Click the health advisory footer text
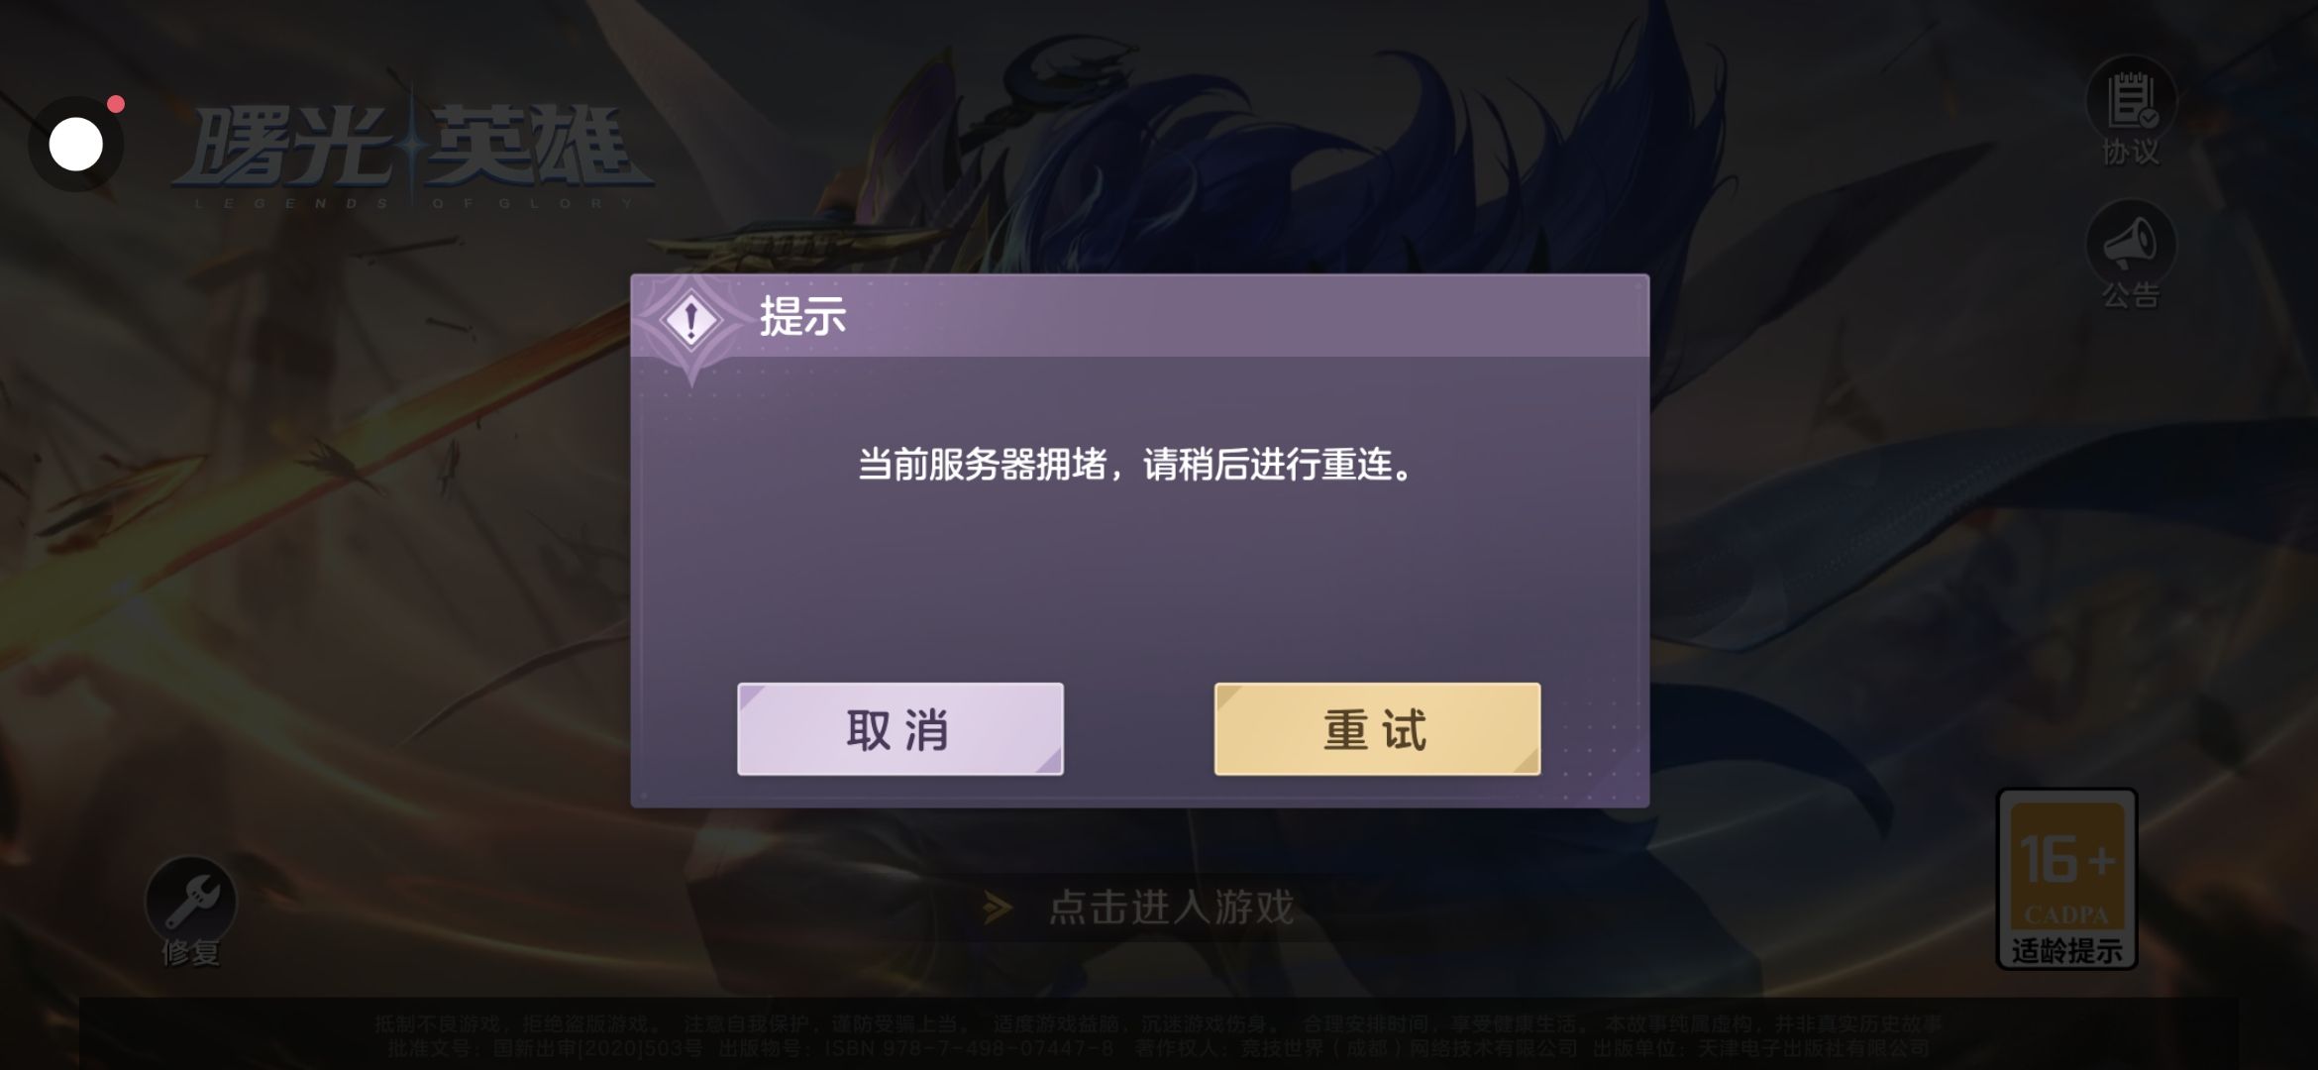 [x=1159, y=1035]
